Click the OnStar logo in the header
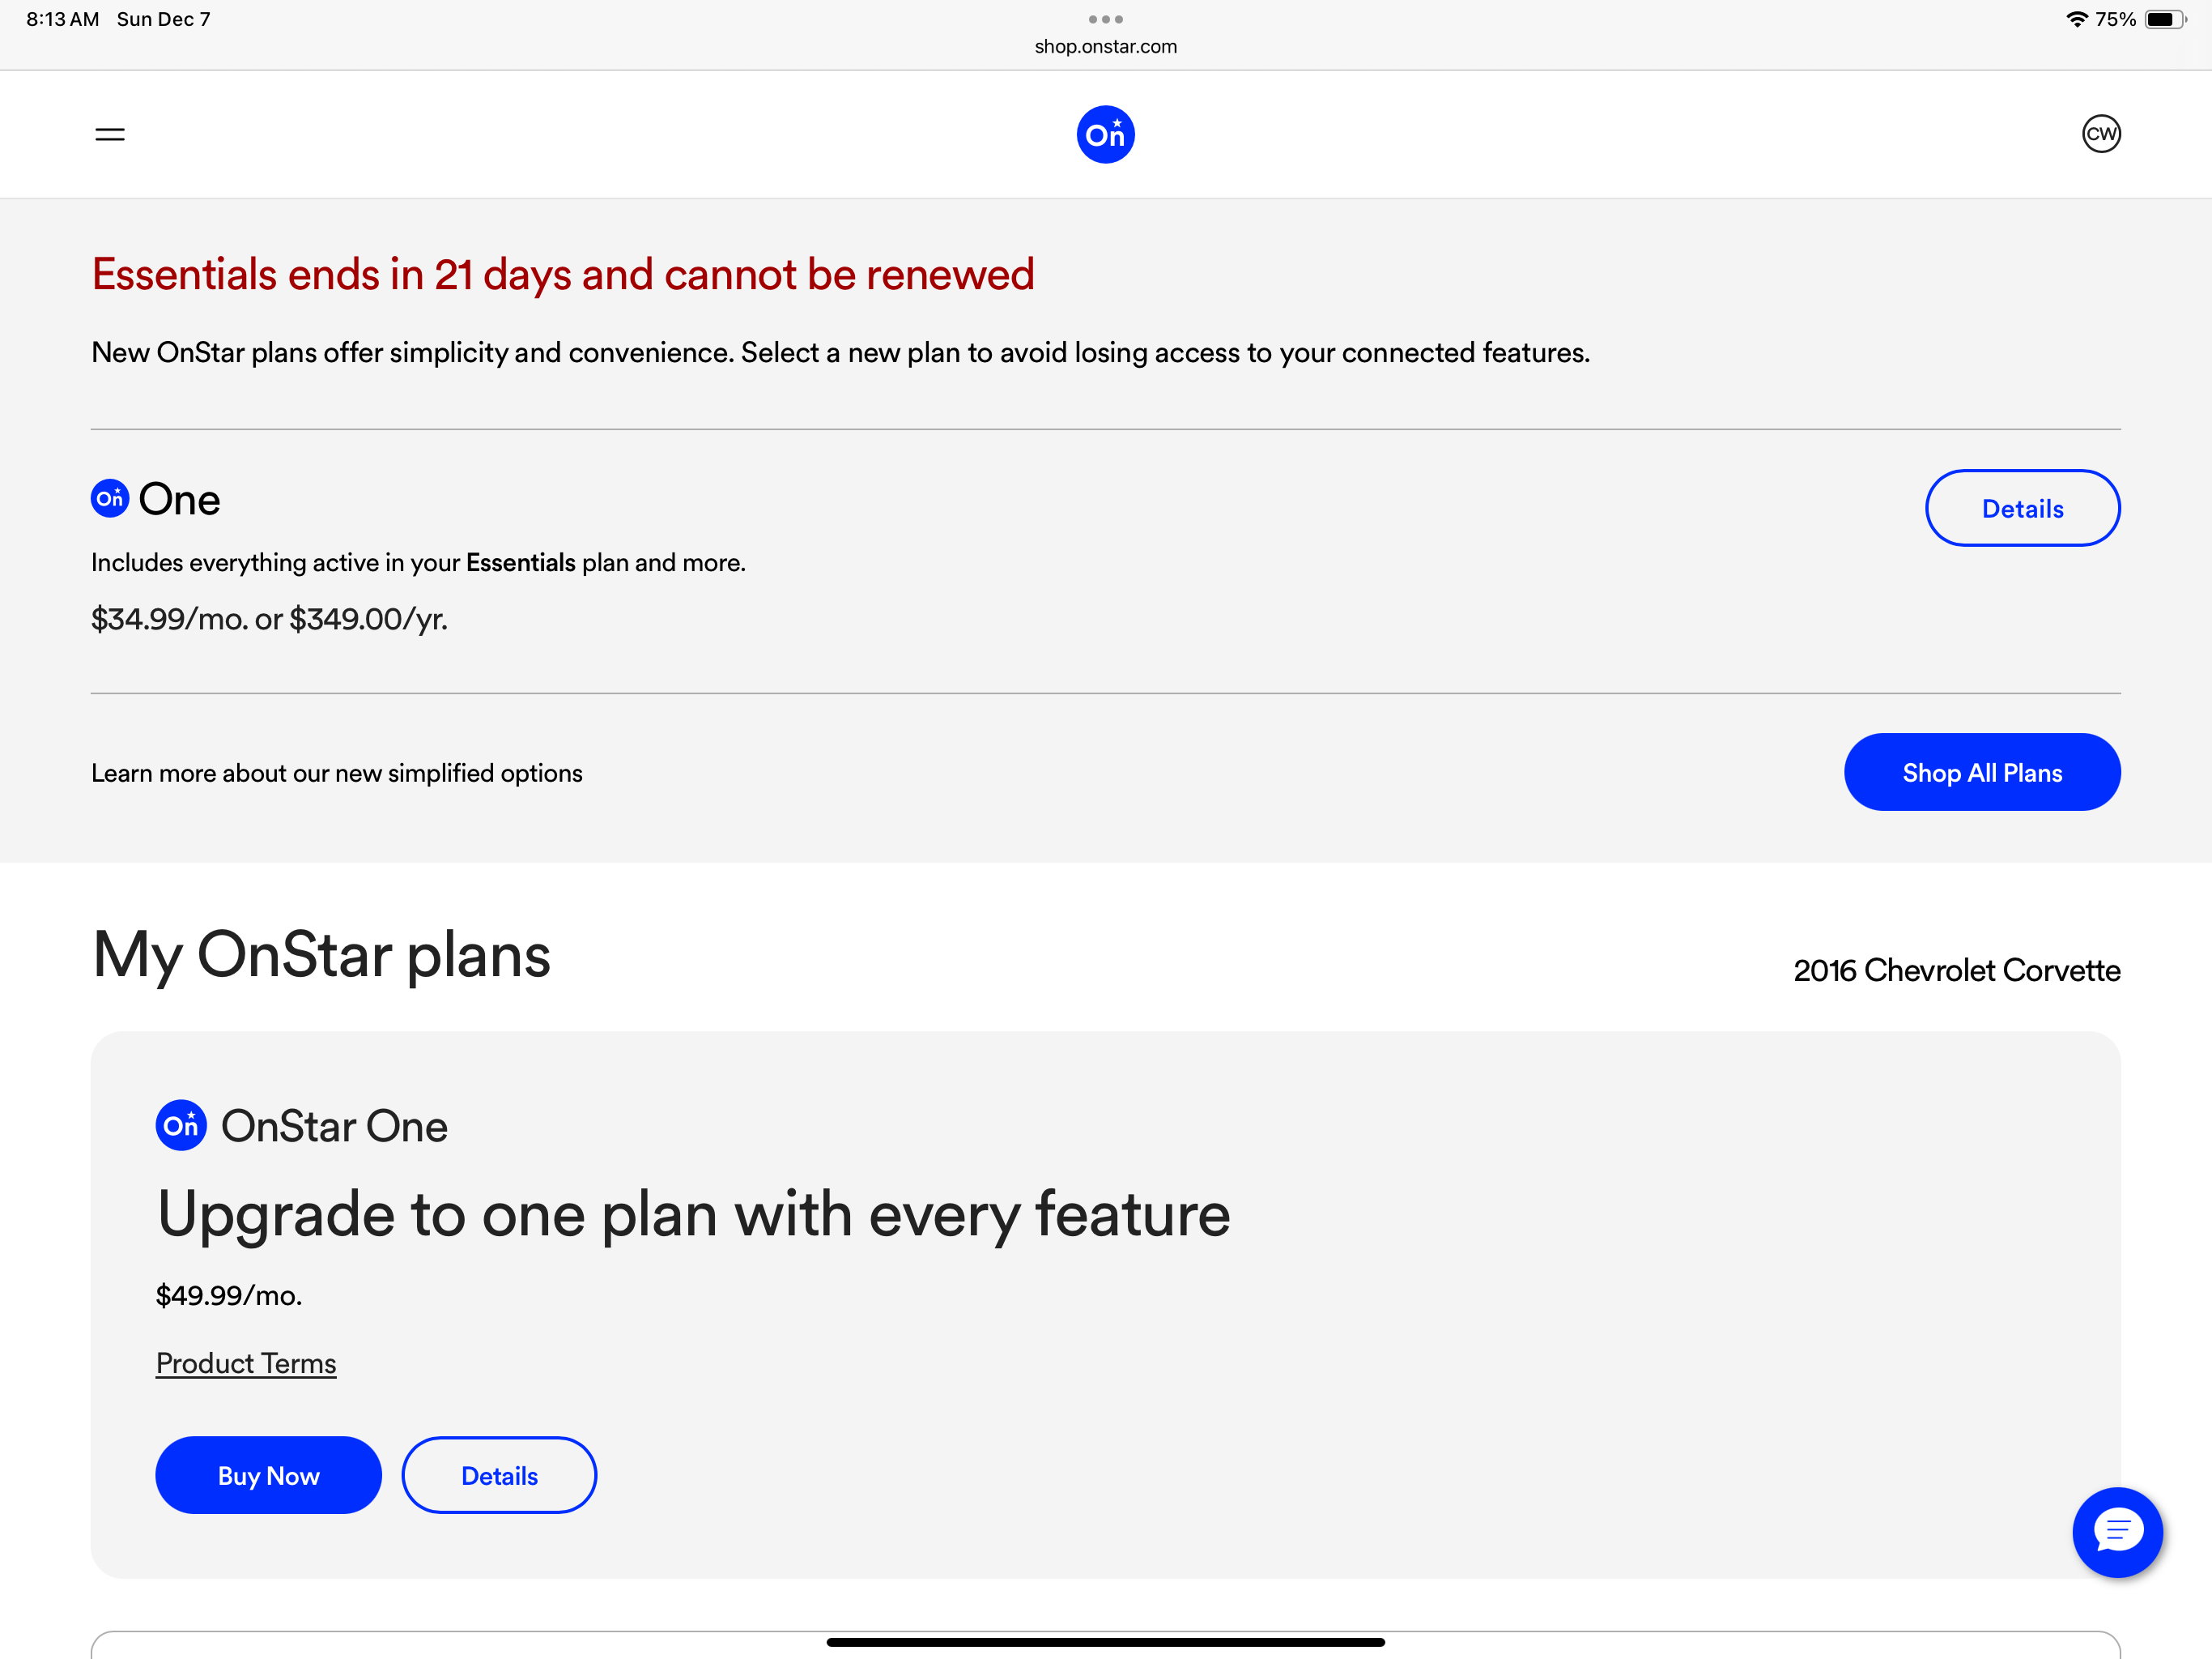The image size is (2212, 1659). (1105, 134)
